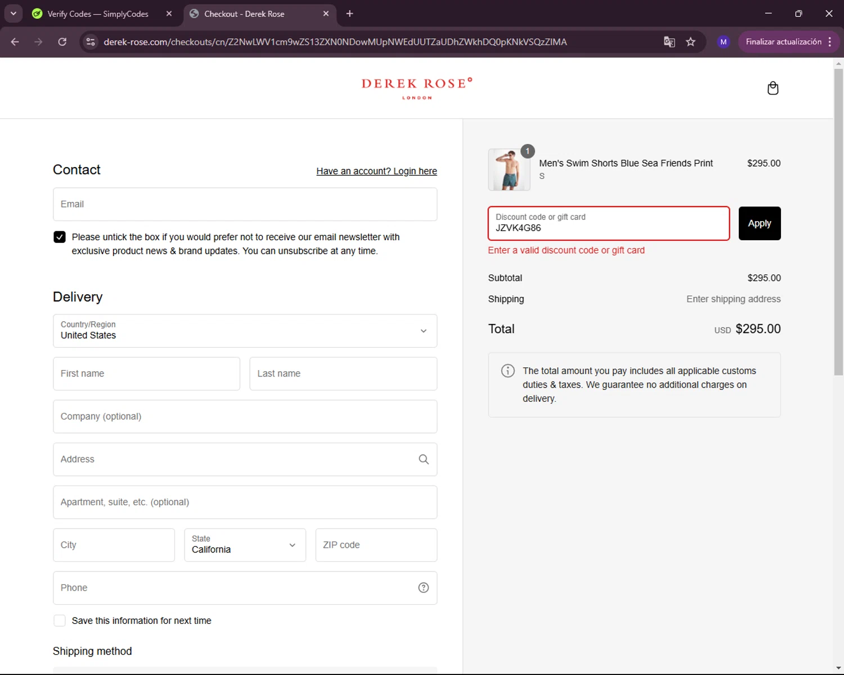Close the Verify Codes SimplyCodes tab
Image resolution: width=844 pixels, height=675 pixels.
[169, 13]
